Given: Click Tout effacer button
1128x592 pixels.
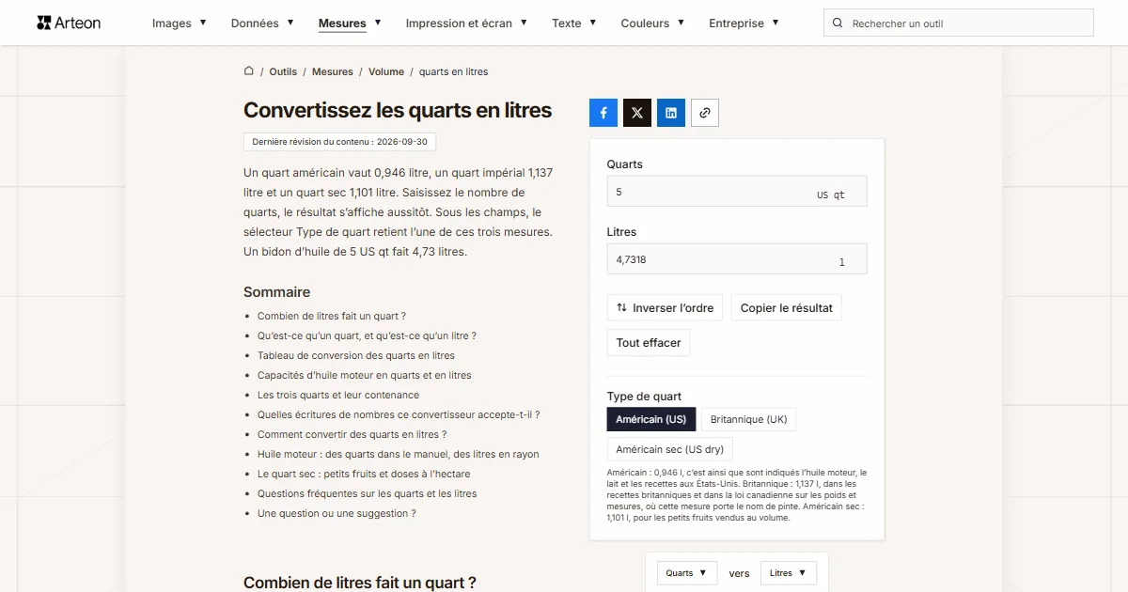Looking at the screenshot, I should [x=649, y=343].
